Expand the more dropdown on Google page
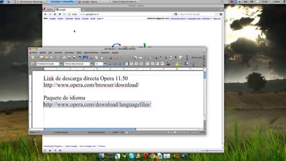286x161 pixels. click(x=100, y=18)
